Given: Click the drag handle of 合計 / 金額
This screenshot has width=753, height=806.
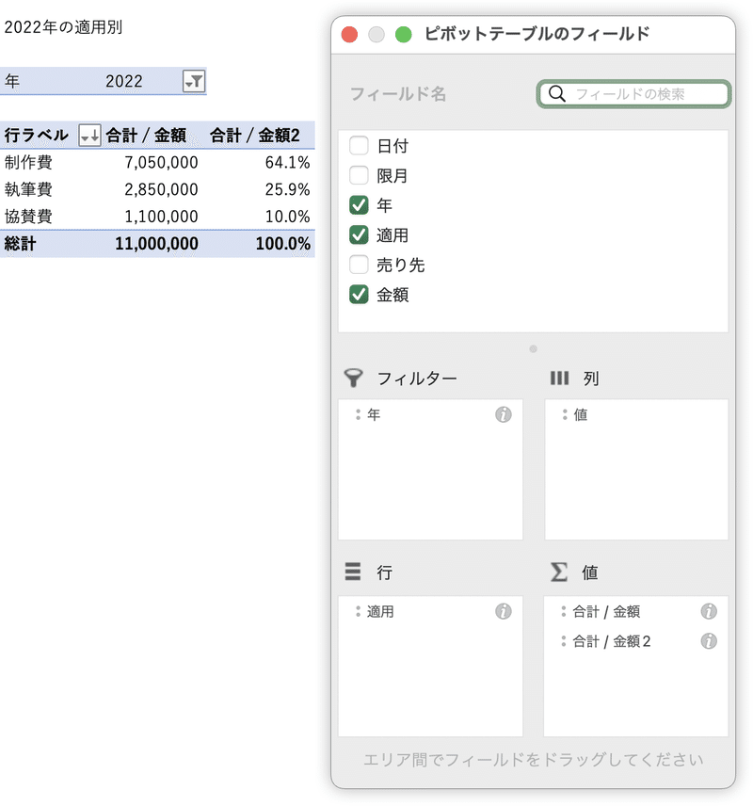Looking at the screenshot, I should 564,611.
